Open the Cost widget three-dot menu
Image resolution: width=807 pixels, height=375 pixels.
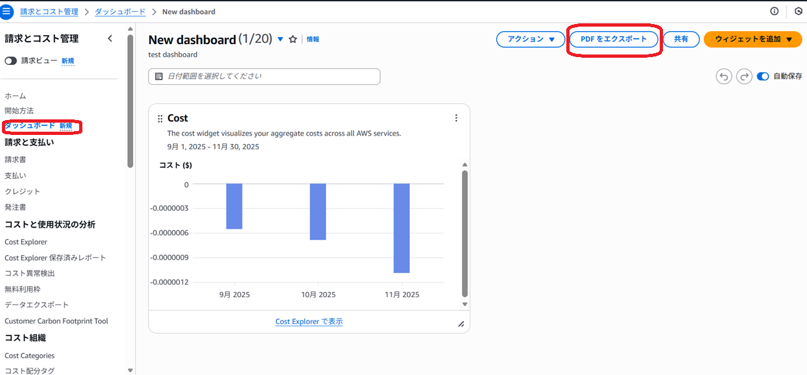[456, 118]
